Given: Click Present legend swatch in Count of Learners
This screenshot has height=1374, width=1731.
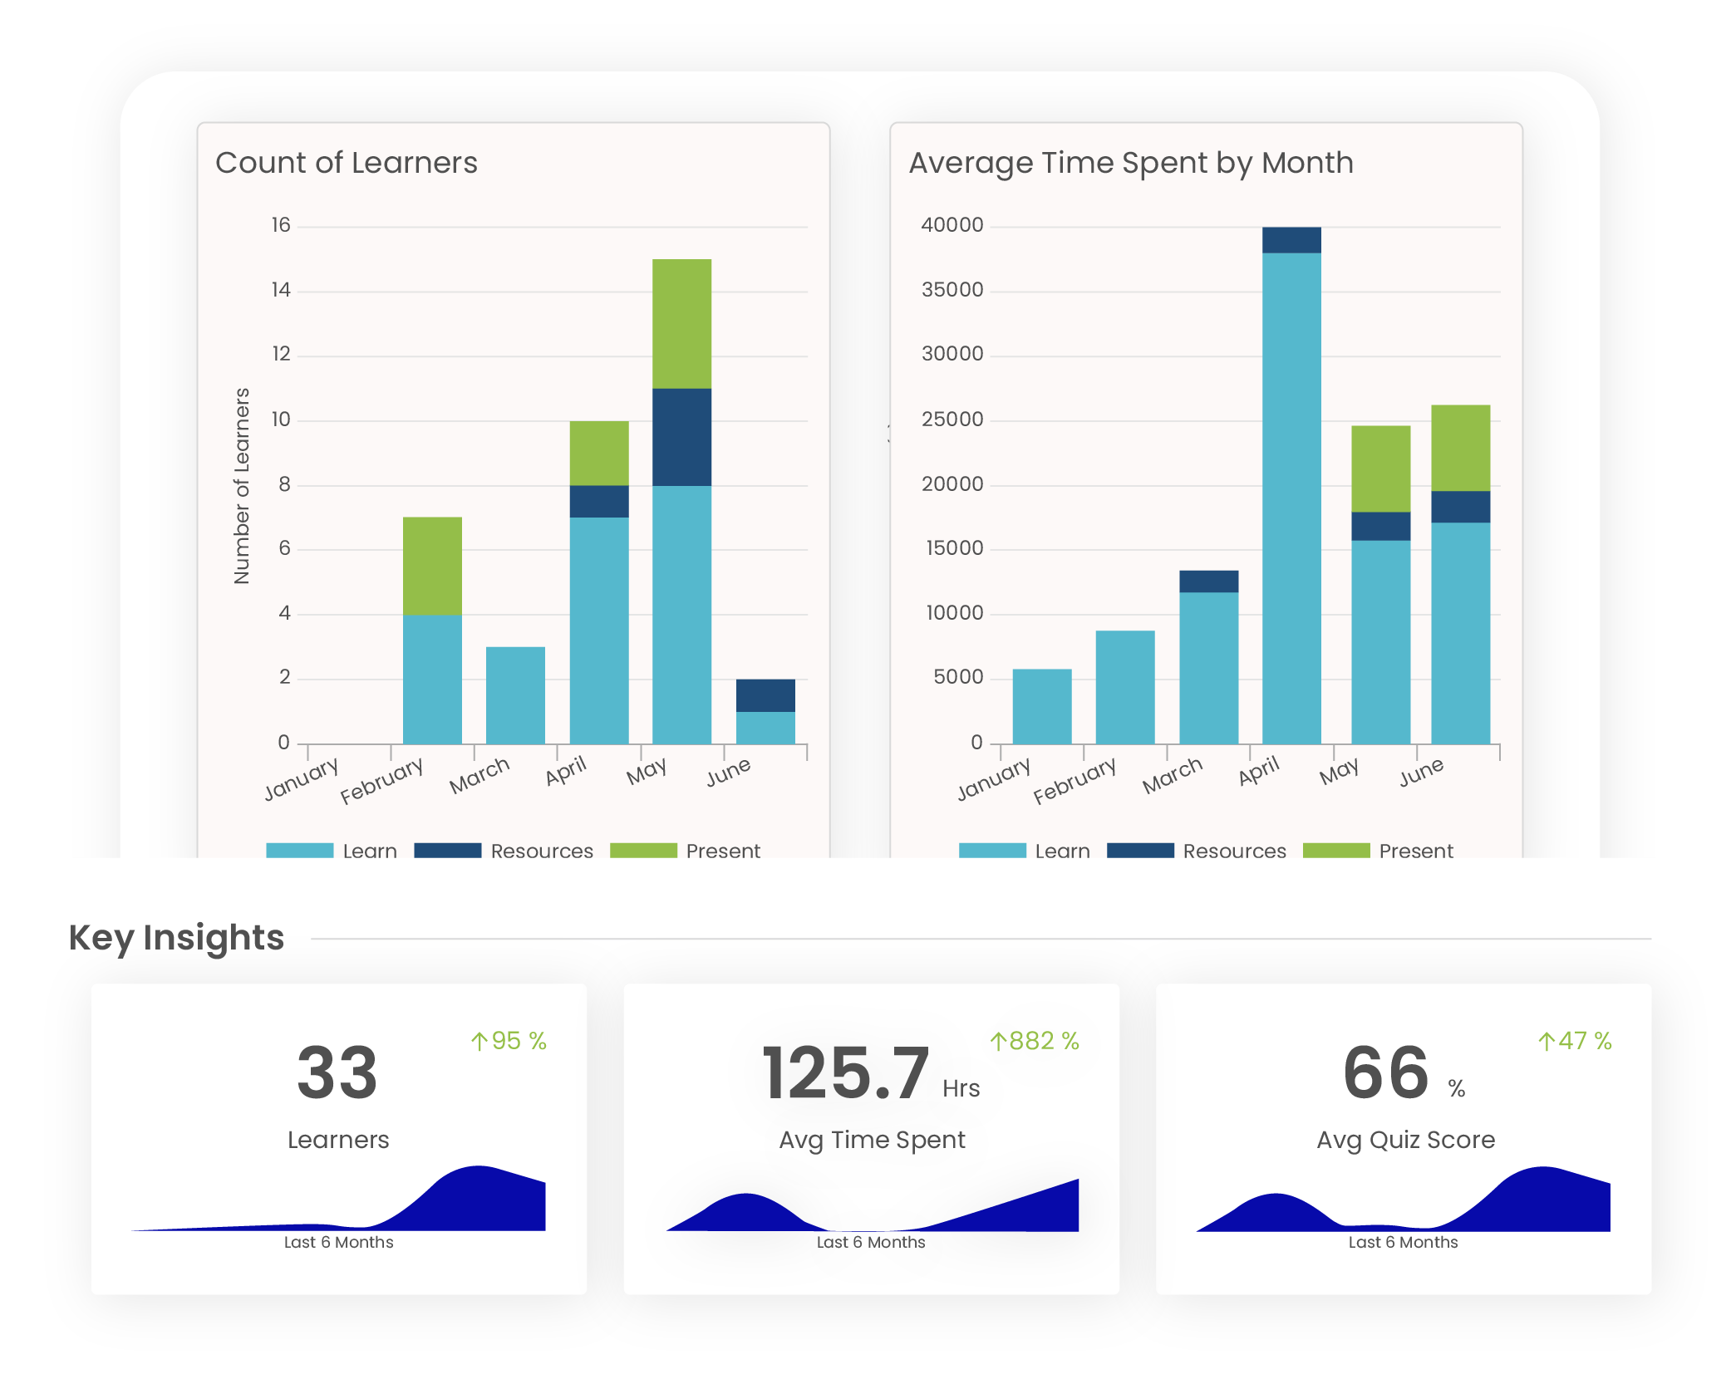Looking at the screenshot, I should [x=643, y=850].
